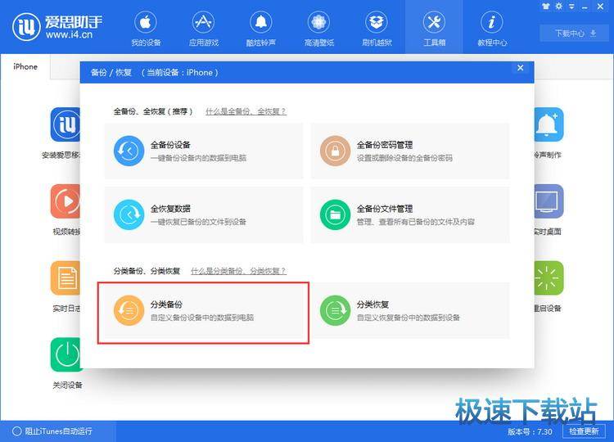Open the title bar dropdown menu icon
The image size is (614, 442).
(x=571, y=7)
